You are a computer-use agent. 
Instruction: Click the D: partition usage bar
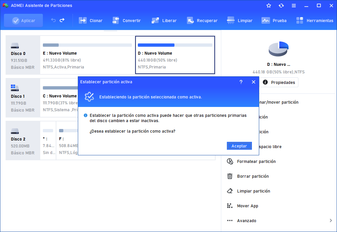(175, 45)
